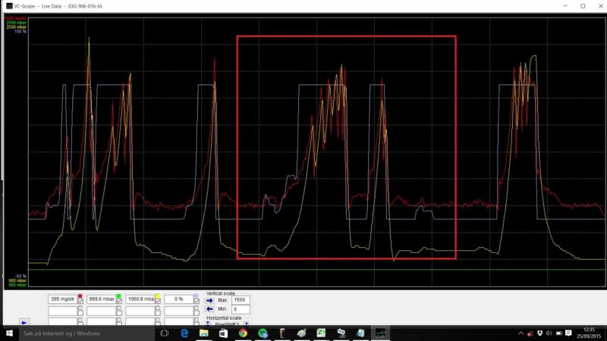Image resolution: width=607 pixels, height=341 pixels.
Task: Click the Max vertical scale arrow button
Action: [x=211, y=300]
